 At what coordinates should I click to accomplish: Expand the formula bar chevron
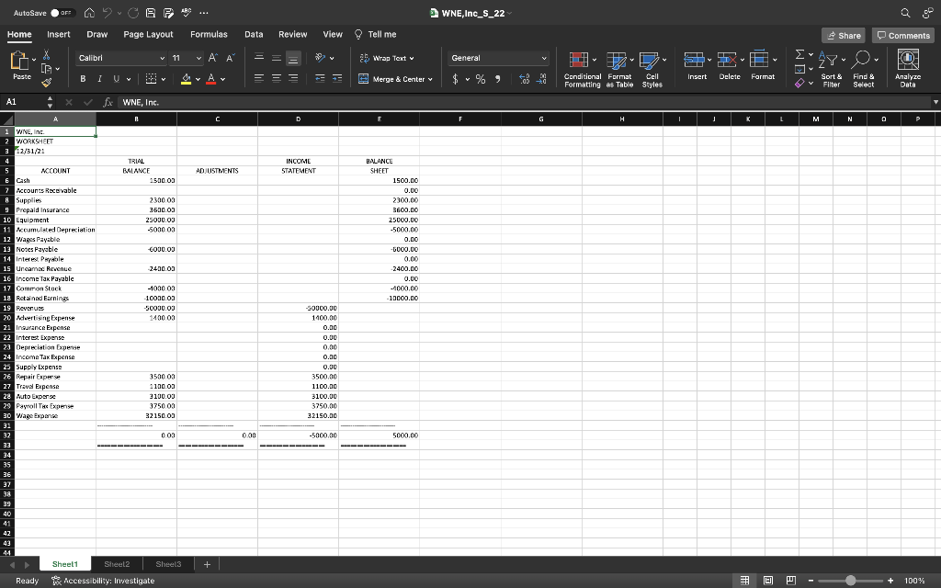[935, 102]
